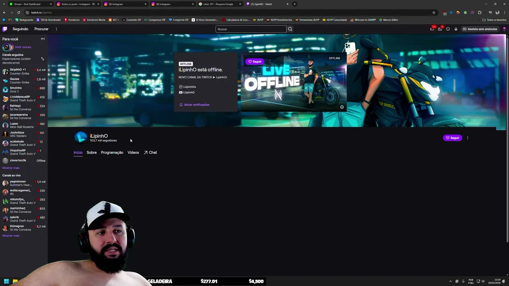Open the whispers chat bubble icon

(448, 29)
